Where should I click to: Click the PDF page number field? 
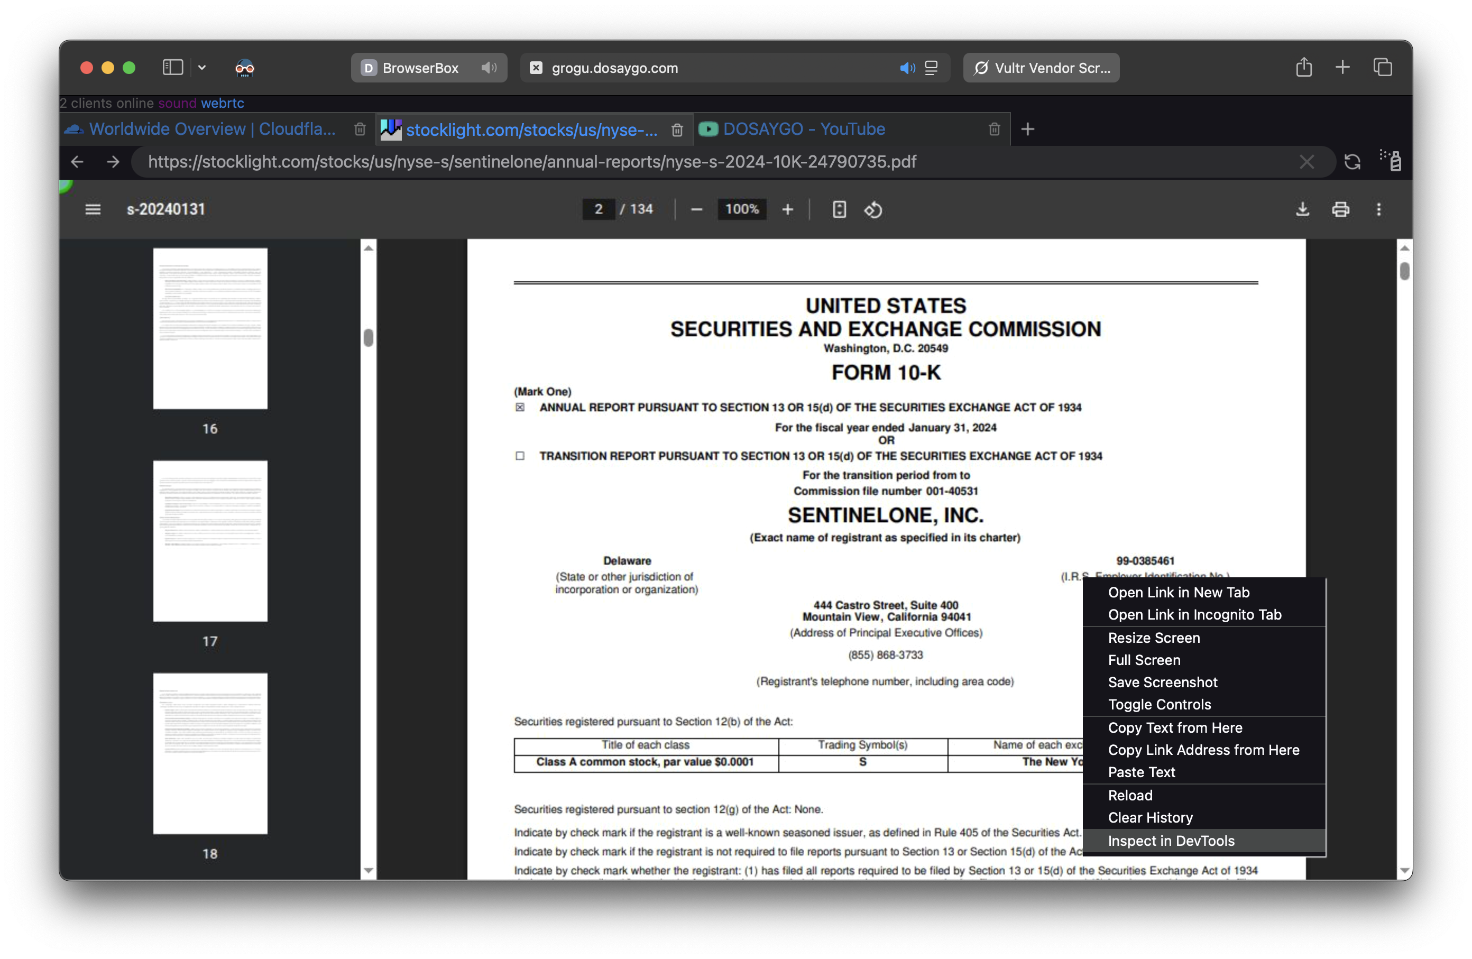tap(598, 209)
